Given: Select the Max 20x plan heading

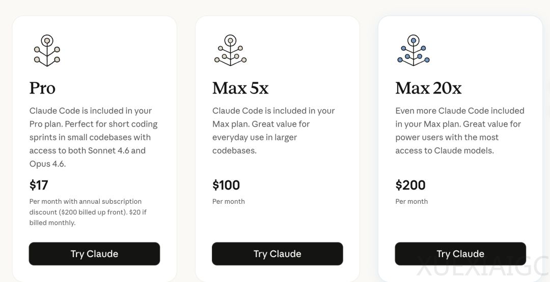Looking at the screenshot, I should click(428, 88).
